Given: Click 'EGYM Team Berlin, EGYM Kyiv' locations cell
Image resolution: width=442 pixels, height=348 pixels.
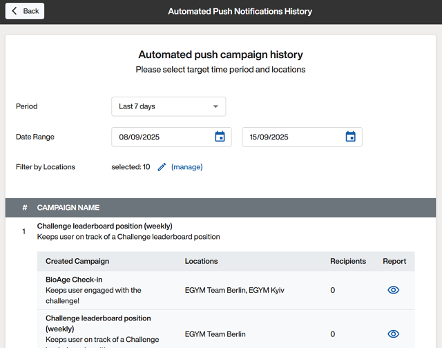Looking at the screenshot, I should point(234,290).
